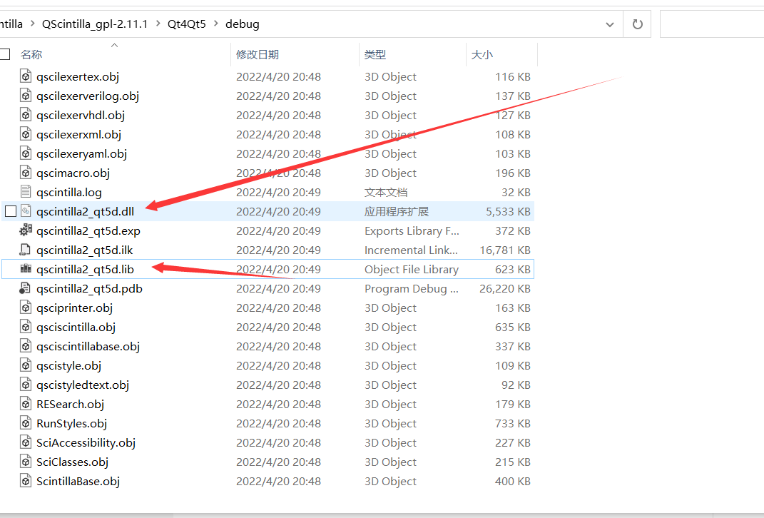Click the RESearch.obj file icon
Screen dimensions: 764x518
(26, 404)
